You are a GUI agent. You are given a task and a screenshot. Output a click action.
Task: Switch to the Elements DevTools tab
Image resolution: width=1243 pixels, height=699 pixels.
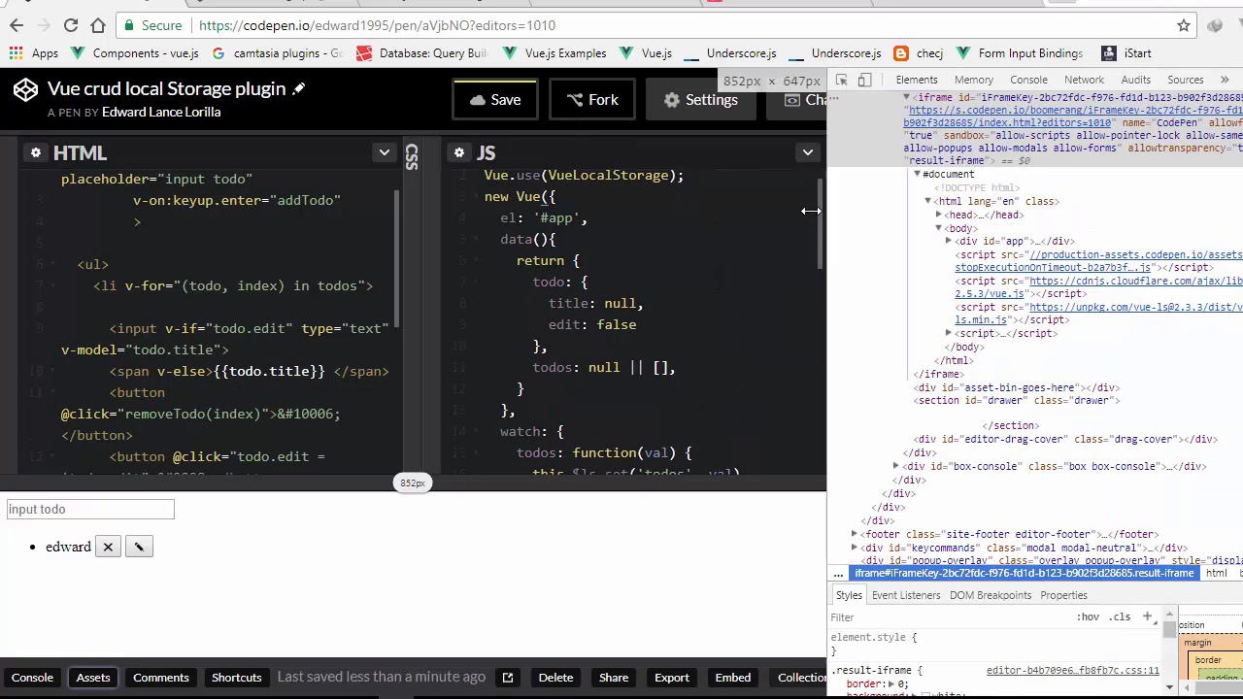click(x=917, y=80)
